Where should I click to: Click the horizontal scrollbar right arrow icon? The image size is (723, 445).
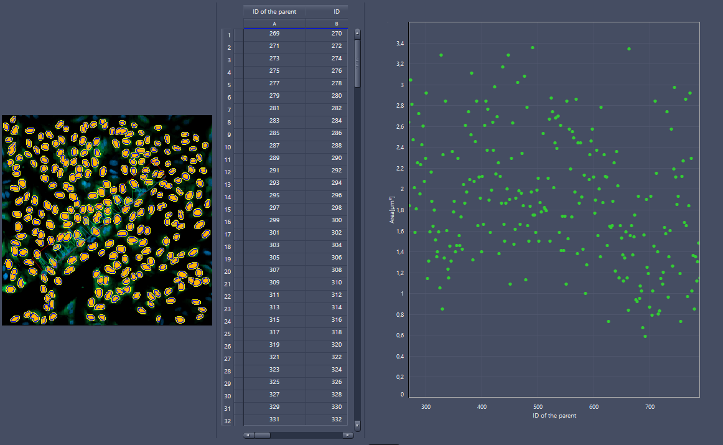click(348, 435)
